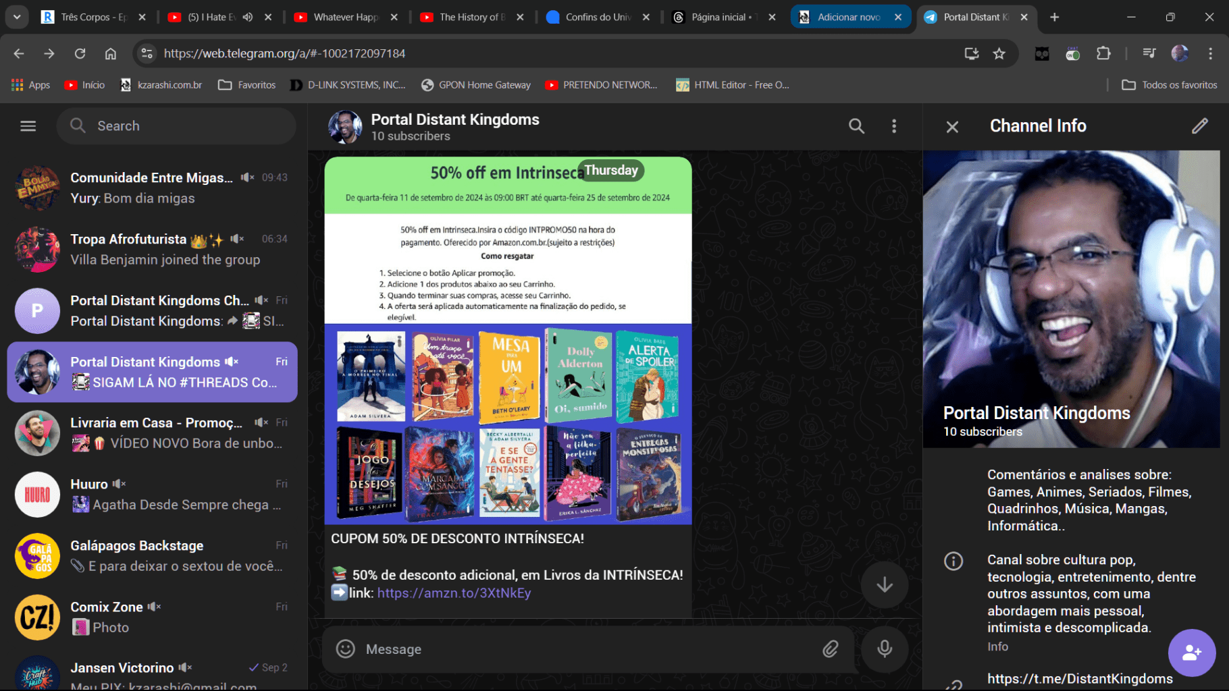Open the t.me/DistantKingdoms link
The height and width of the screenshot is (691, 1229).
coord(1079,679)
